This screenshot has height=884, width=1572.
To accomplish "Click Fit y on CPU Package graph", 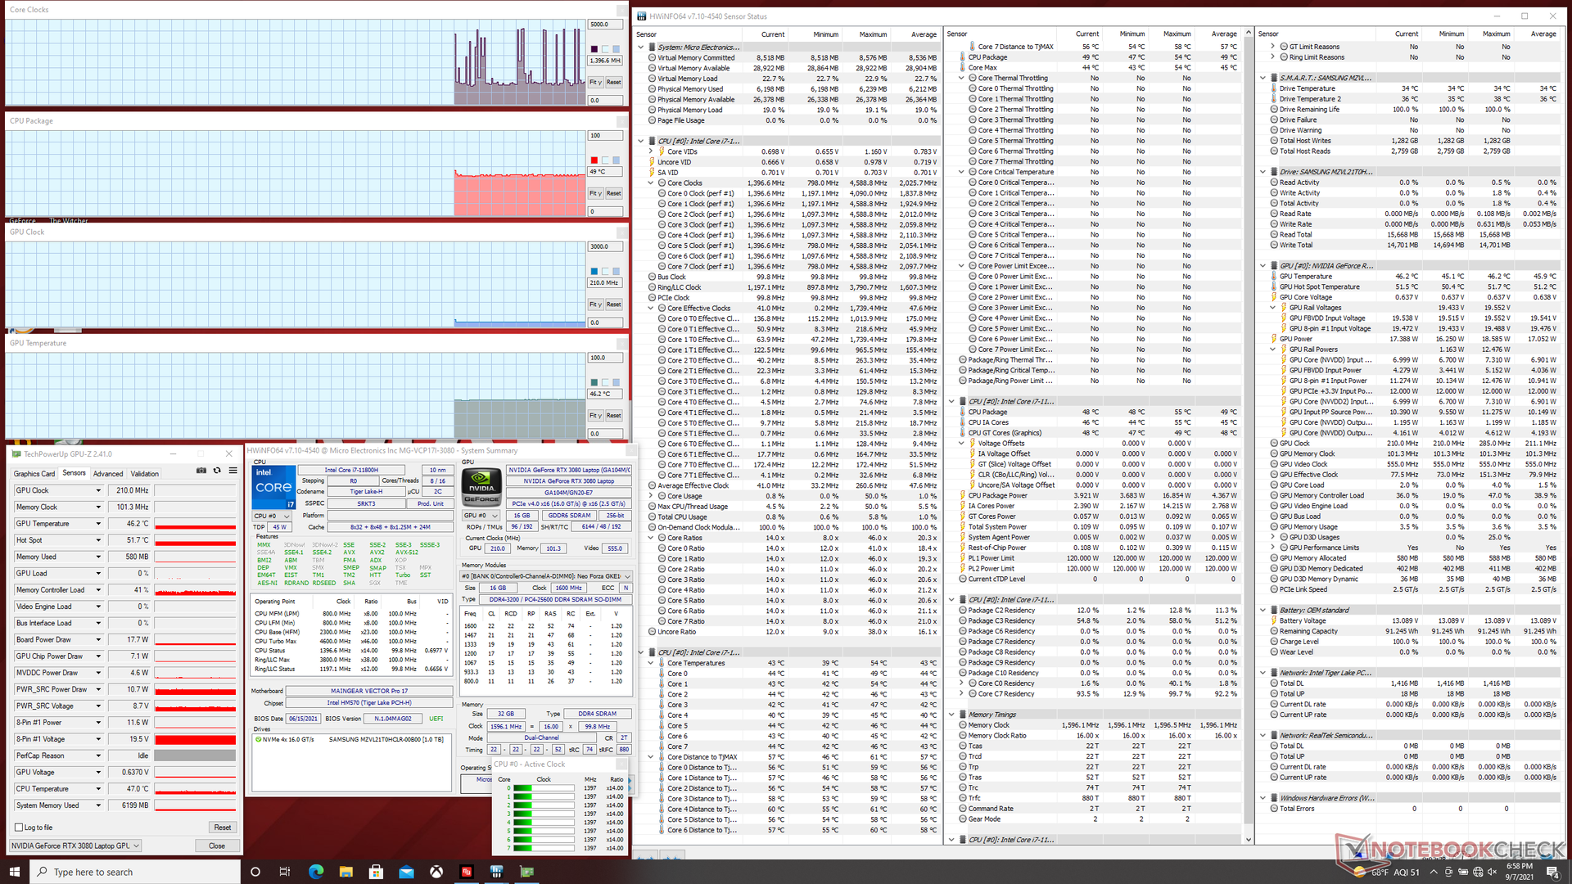I will (595, 193).
